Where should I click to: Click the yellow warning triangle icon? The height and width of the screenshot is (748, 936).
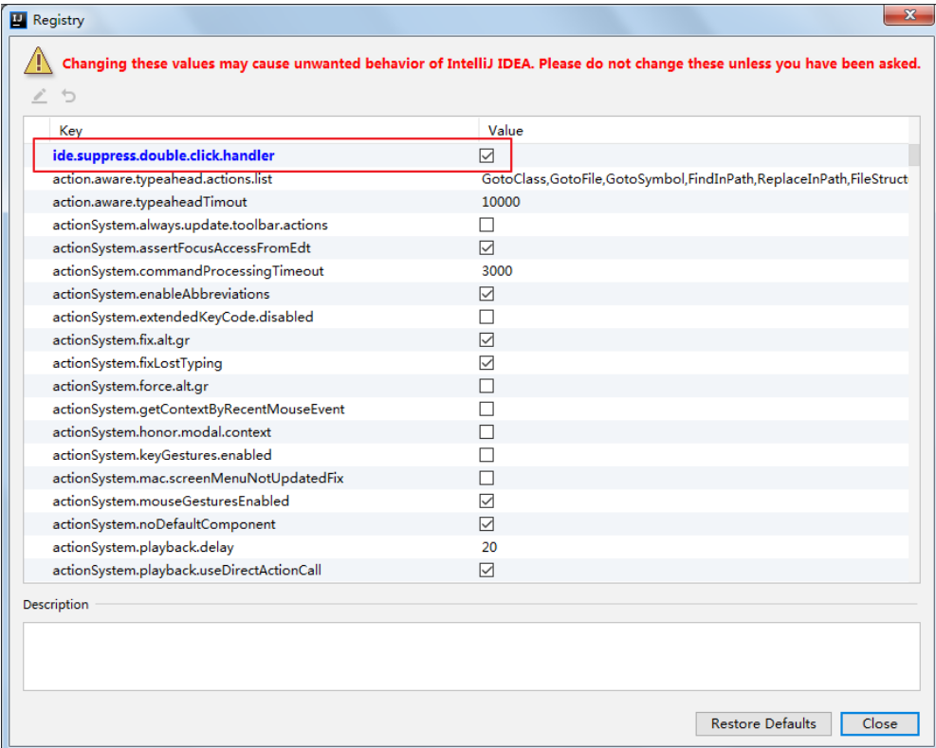pos(38,62)
